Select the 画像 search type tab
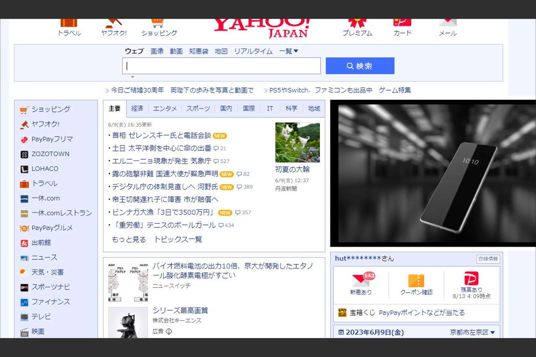 (157, 51)
